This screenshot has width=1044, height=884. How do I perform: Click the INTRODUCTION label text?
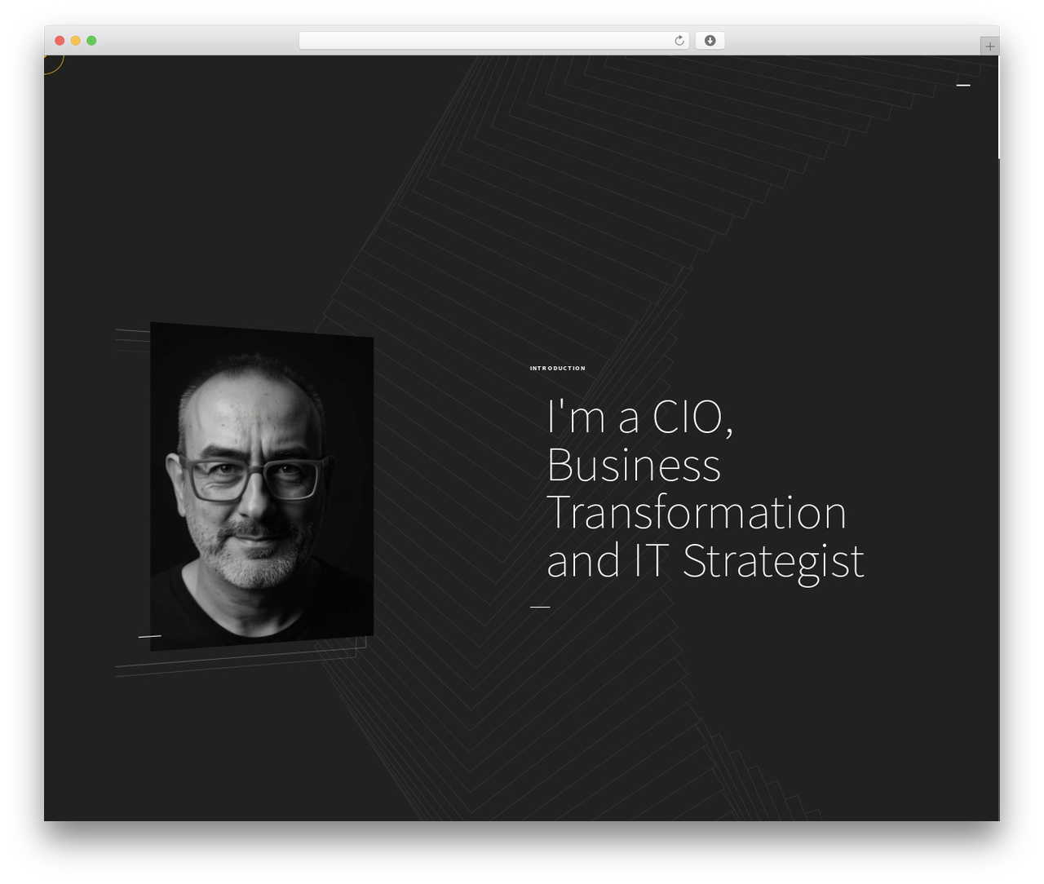coord(557,369)
